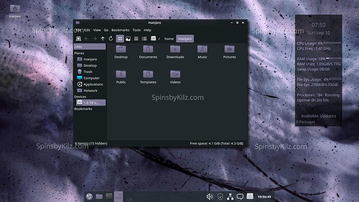359x202 pixels.
Task: Switch to thumbnail view mode
Action: pyautogui.click(x=128, y=39)
